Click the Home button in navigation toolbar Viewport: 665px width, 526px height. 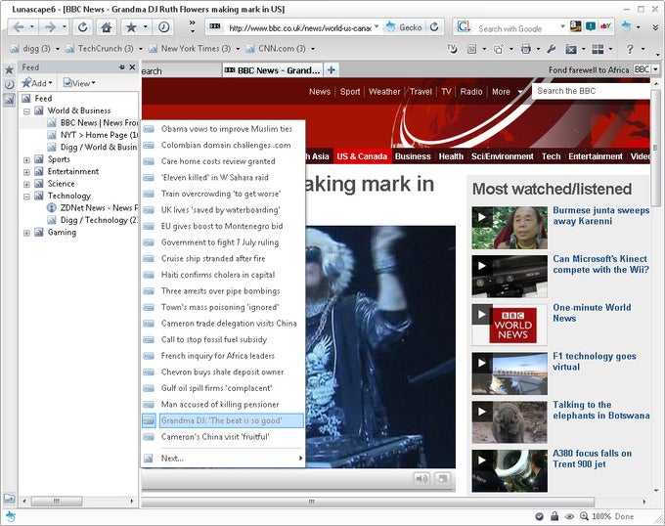pyautogui.click(x=106, y=27)
